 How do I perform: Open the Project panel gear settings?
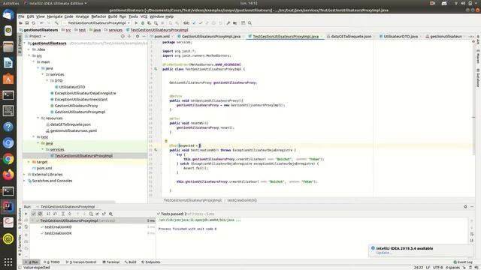[x=138, y=37]
